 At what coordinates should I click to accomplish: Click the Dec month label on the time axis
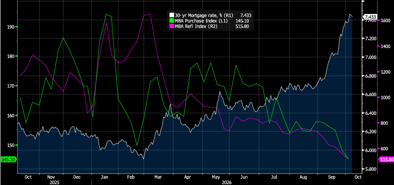pyautogui.click(x=77, y=177)
